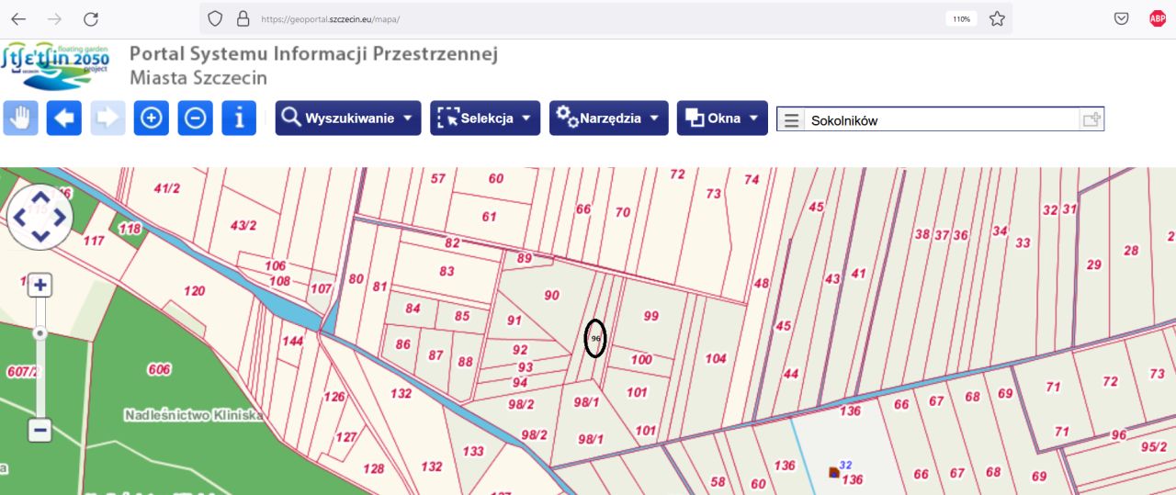The height and width of the screenshot is (495, 1176).
Task: Select the zoom in plus toolbar tool
Action: pos(152,118)
